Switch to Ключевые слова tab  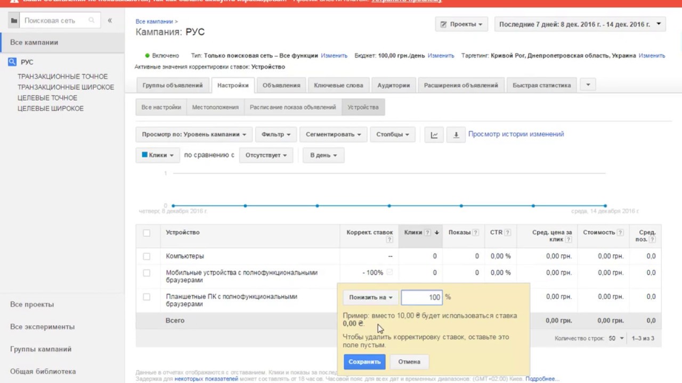pos(338,85)
